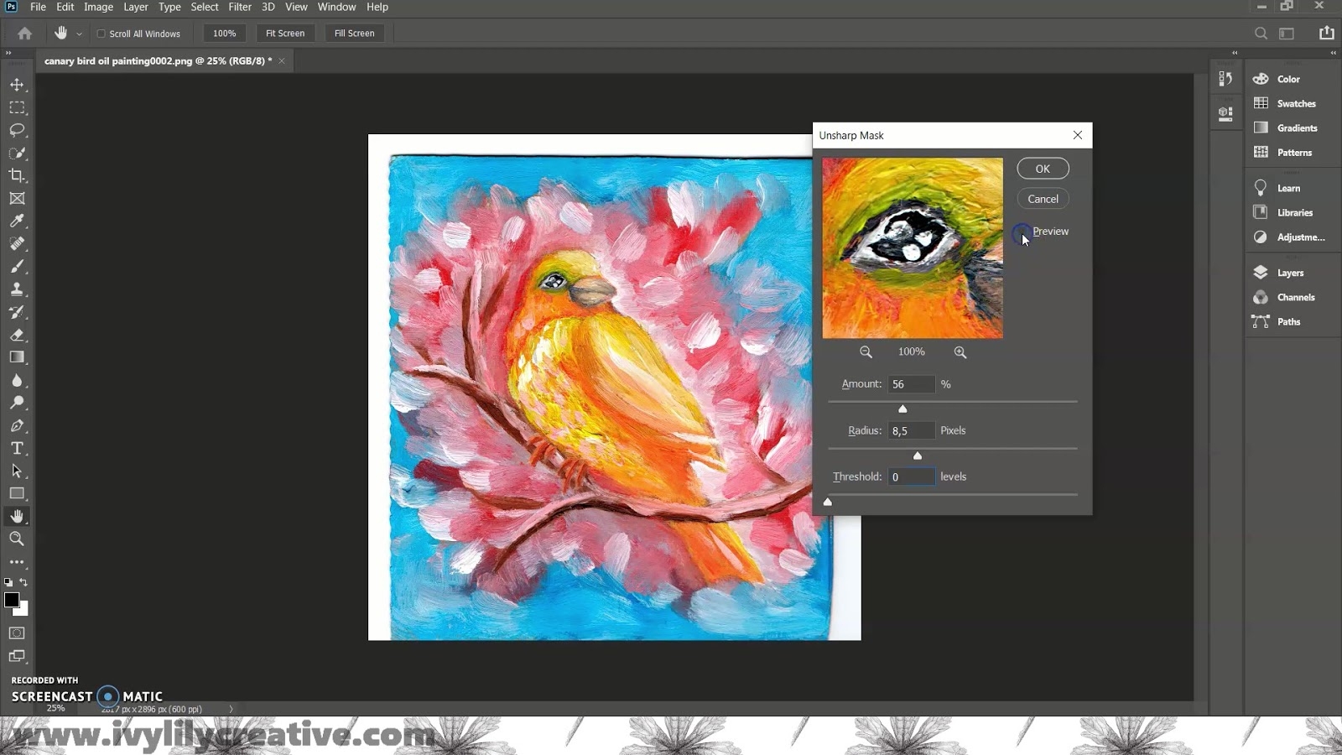Pick the Horizontal Type tool
Viewport: 1342px width, 755px height.
pos(17,449)
